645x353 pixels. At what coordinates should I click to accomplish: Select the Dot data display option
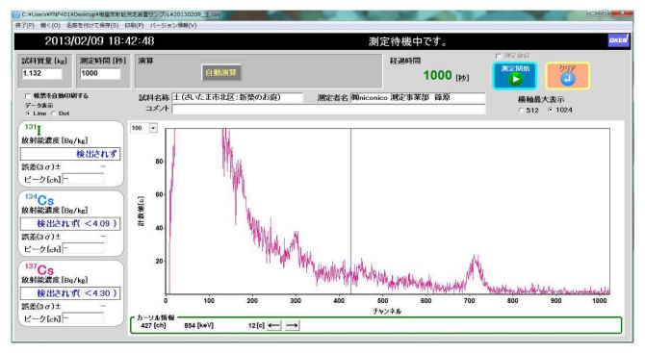54,113
